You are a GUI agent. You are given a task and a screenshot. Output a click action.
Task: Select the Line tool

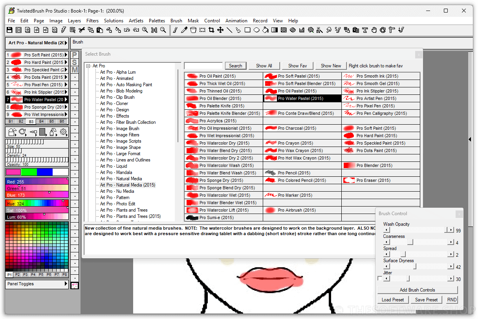229,30
